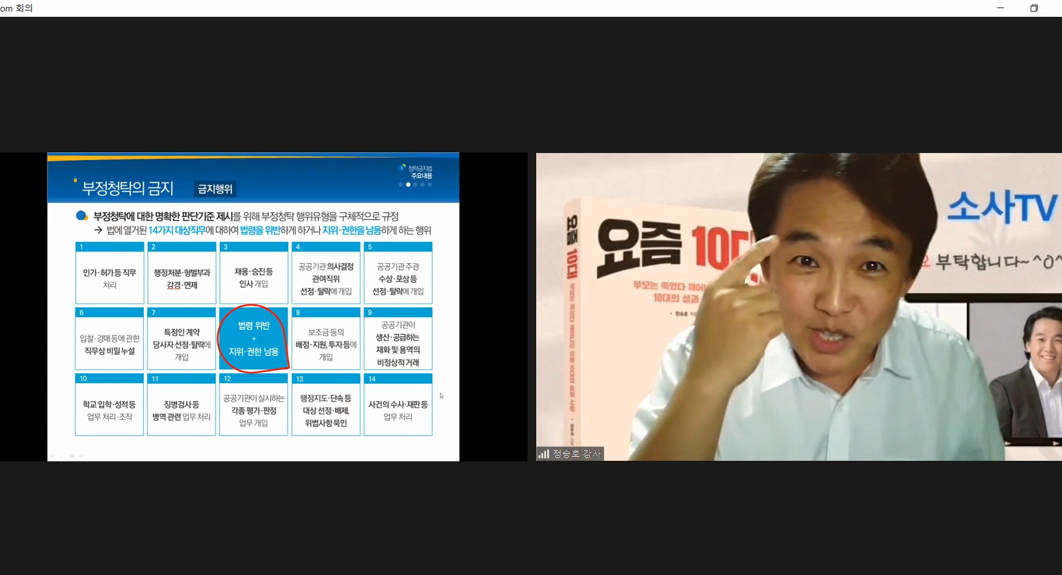Minimize the Zoom meeting window
1062x575 pixels.
1000,8
